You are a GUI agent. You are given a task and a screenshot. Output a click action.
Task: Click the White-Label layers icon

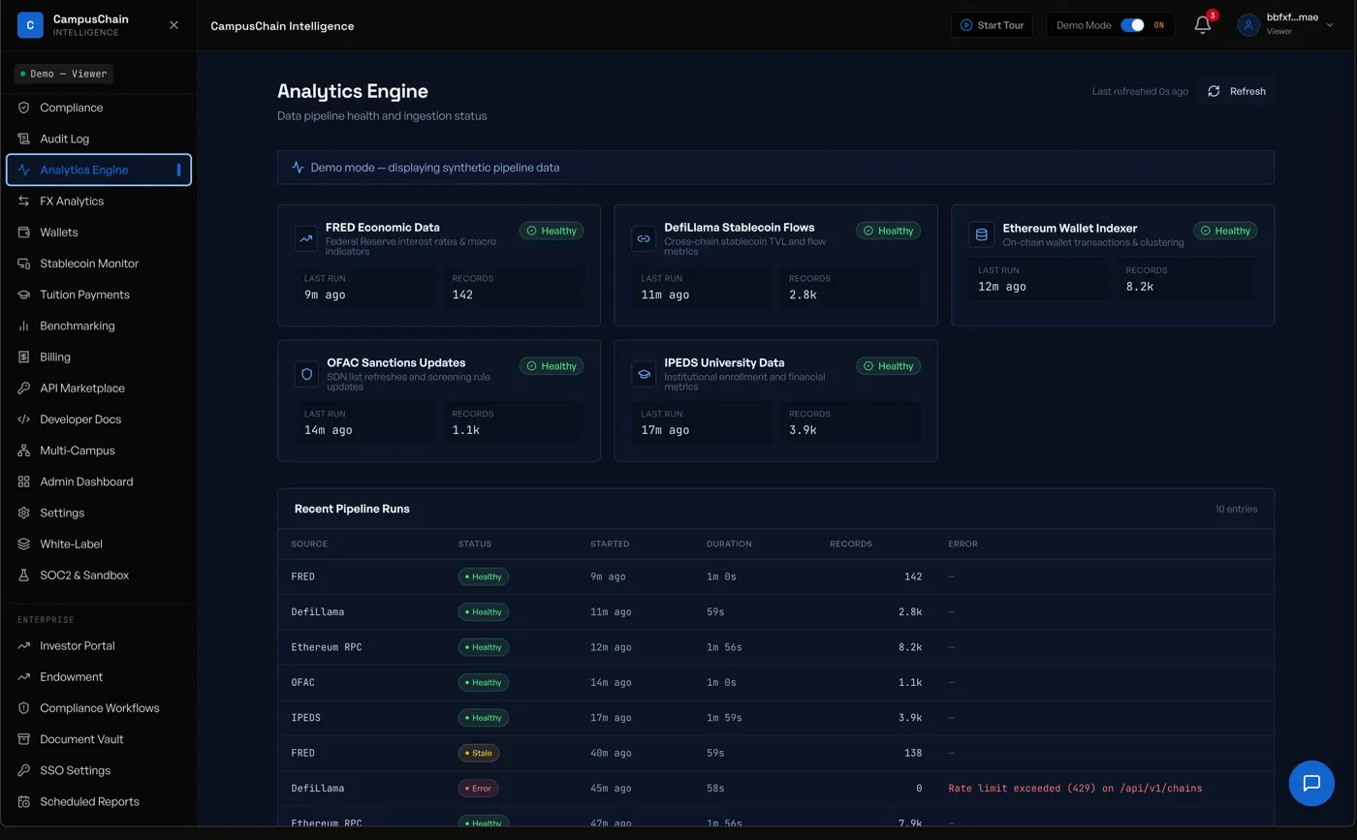click(24, 544)
